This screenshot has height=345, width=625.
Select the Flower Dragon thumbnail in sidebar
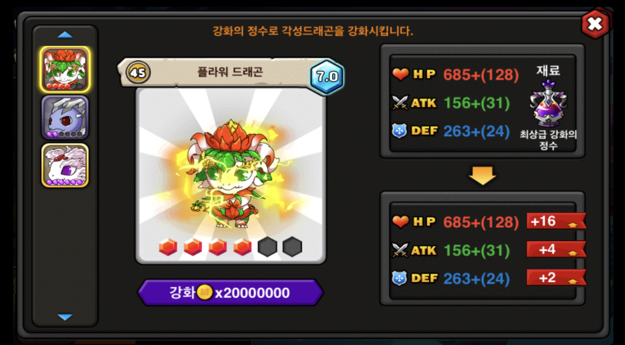click(65, 69)
